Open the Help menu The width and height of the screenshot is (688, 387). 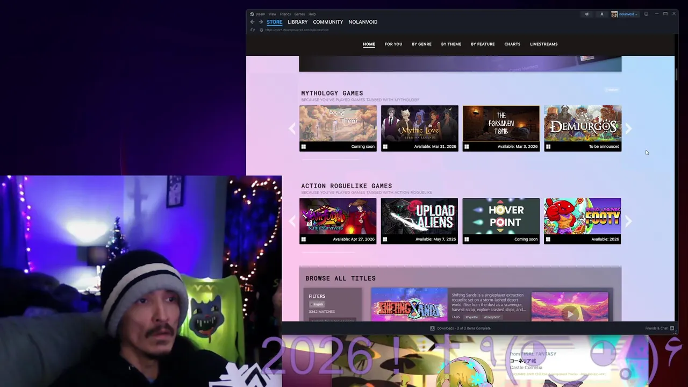click(312, 14)
